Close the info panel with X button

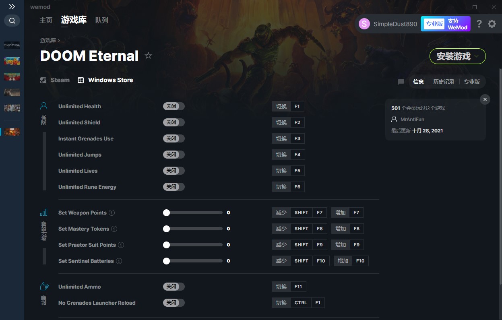[485, 99]
